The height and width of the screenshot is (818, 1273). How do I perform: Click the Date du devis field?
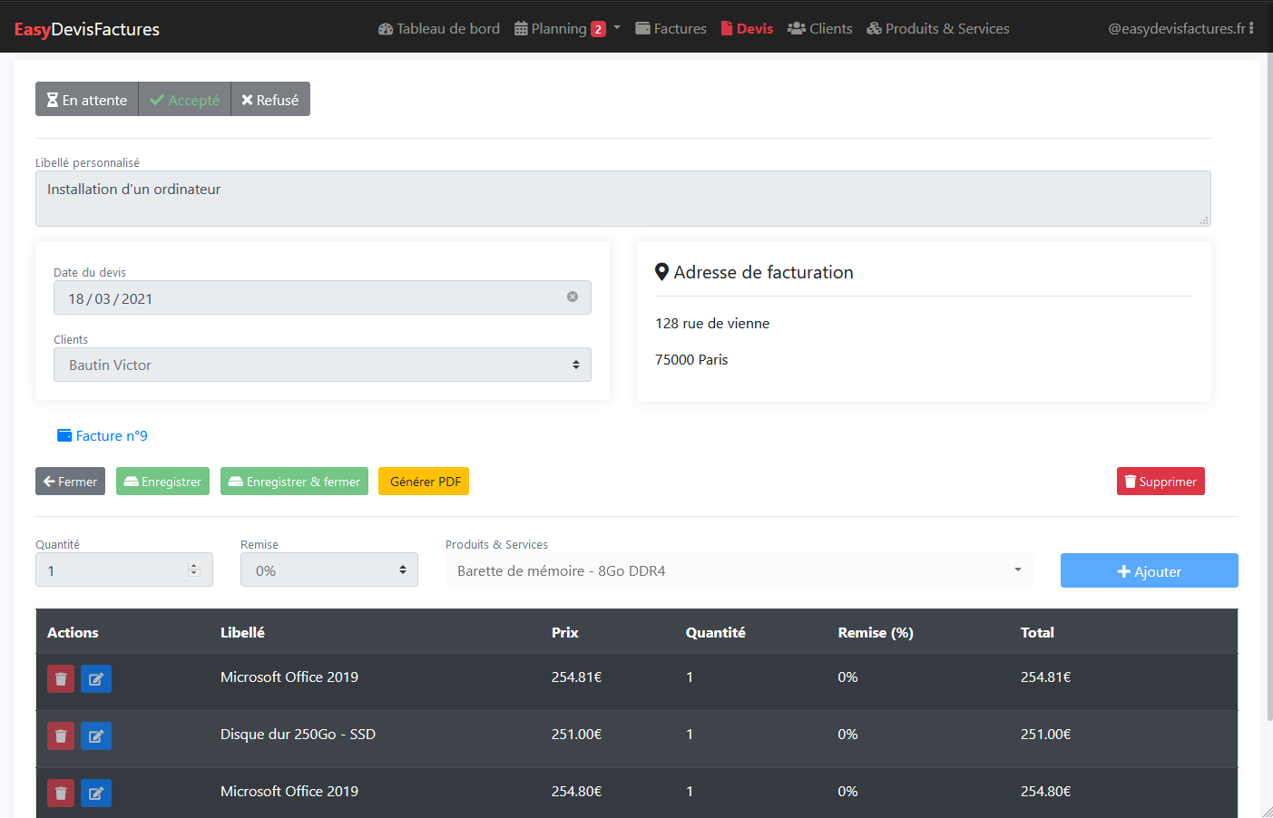(322, 297)
